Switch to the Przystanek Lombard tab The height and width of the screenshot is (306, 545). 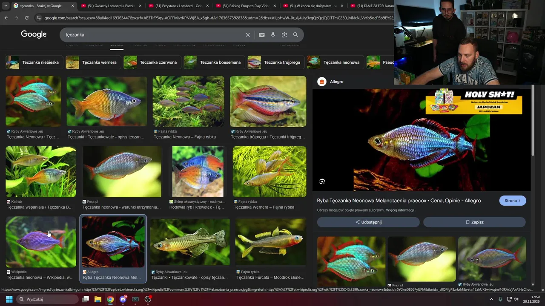178,6
